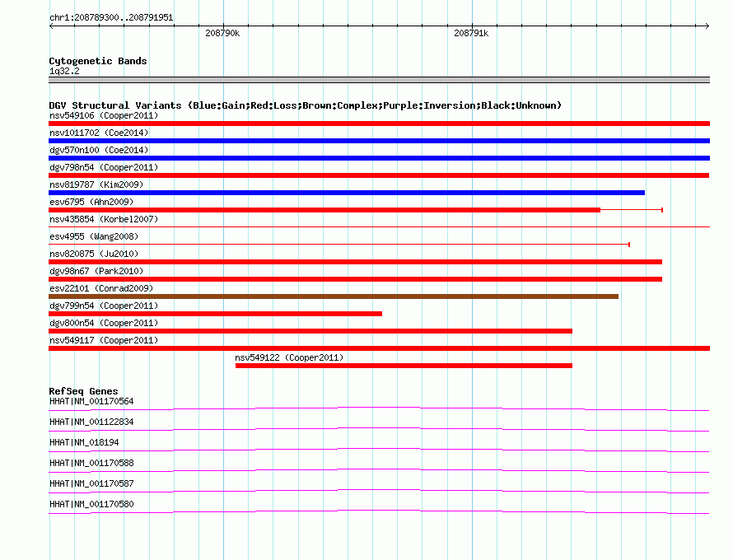Click the thin esv4955 variant line

coord(339,245)
